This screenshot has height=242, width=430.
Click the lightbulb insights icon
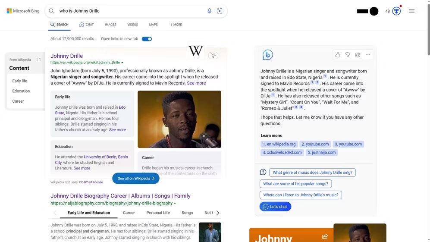(213, 55)
